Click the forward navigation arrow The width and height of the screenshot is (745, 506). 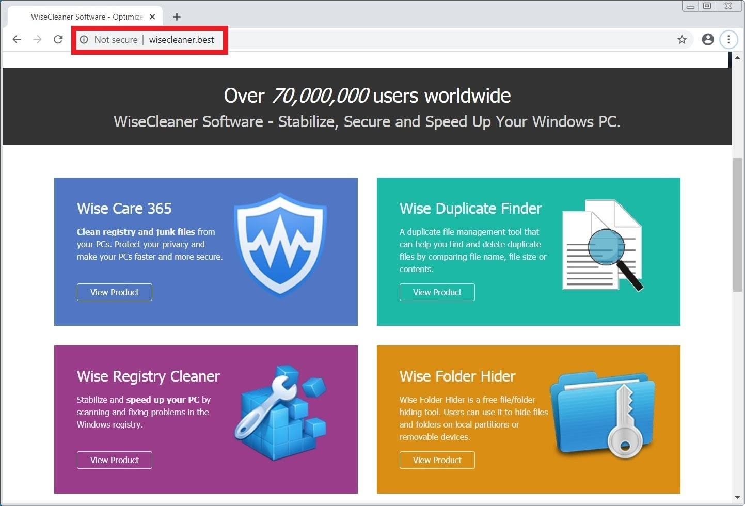pos(37,39)
